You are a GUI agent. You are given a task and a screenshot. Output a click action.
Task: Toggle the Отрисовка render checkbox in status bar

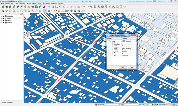click(x=157, y=105)
